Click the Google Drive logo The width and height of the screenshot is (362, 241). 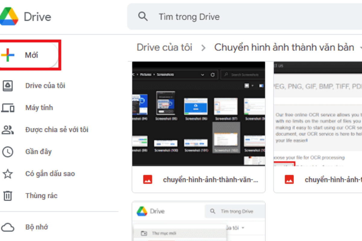(8, 17)
